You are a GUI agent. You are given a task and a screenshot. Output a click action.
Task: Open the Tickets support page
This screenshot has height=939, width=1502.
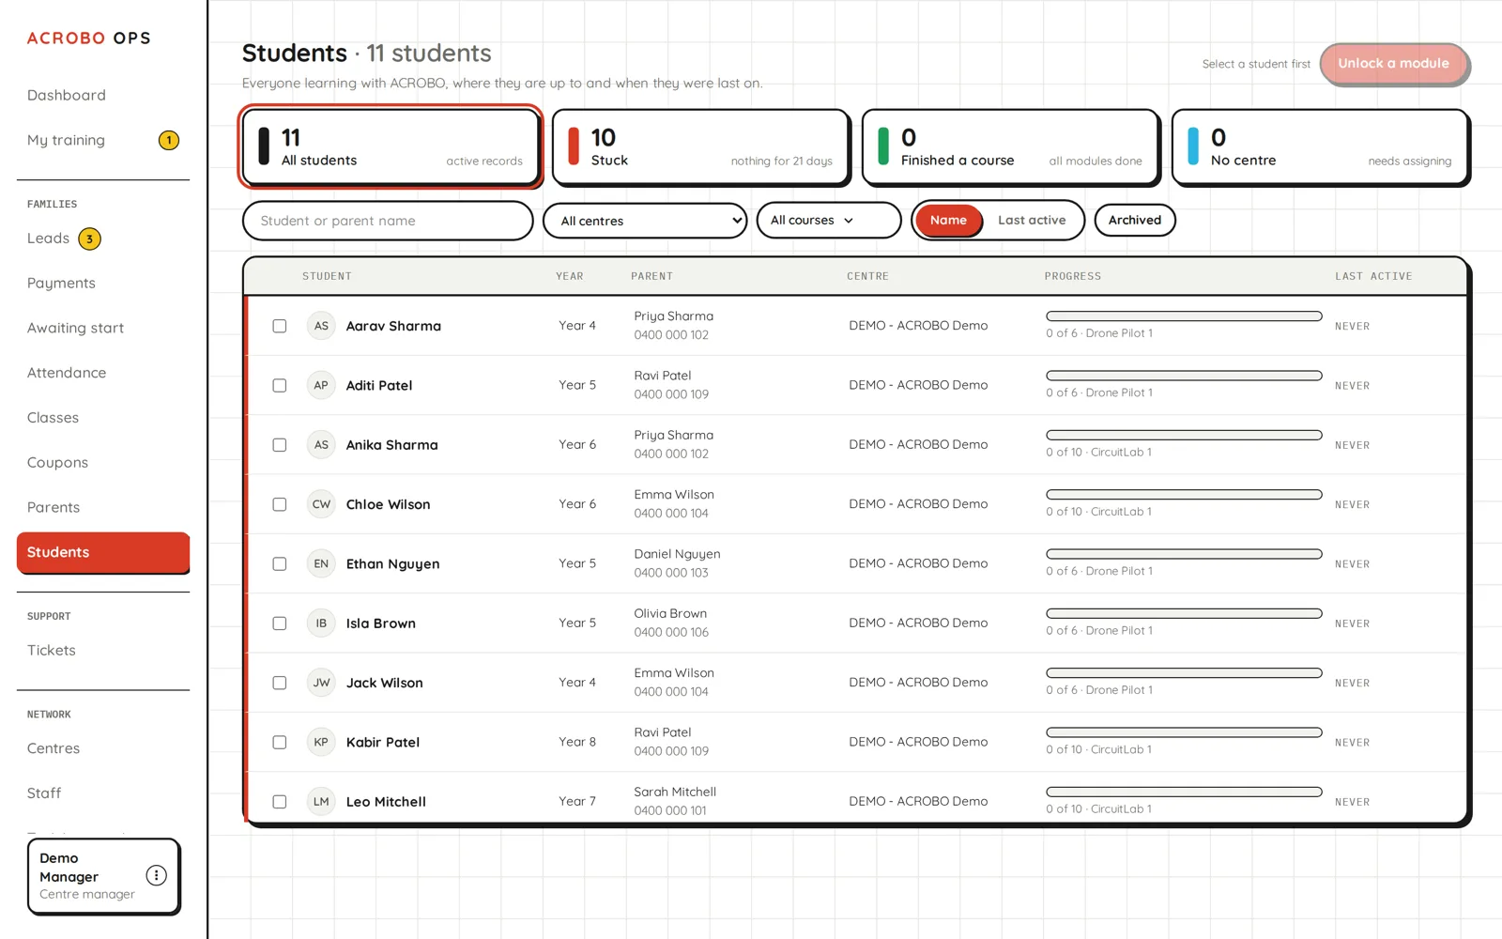pos(52,650)
